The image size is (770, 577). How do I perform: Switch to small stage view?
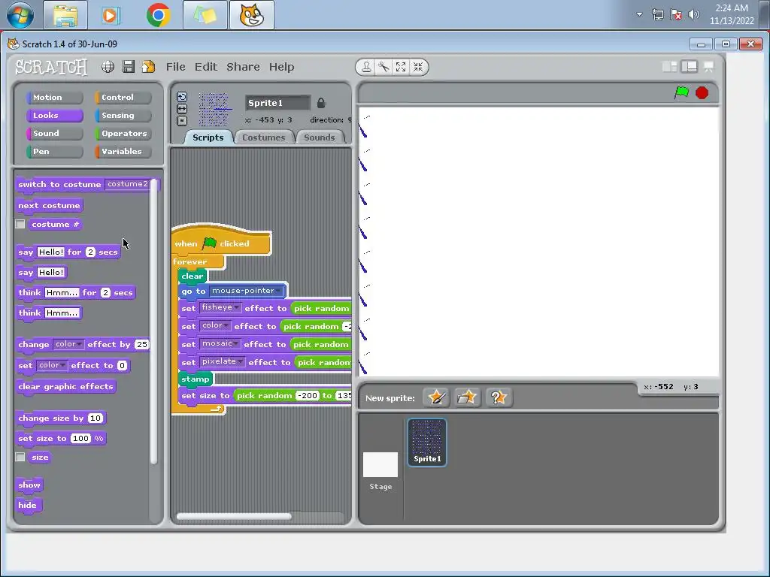(669, 67)
